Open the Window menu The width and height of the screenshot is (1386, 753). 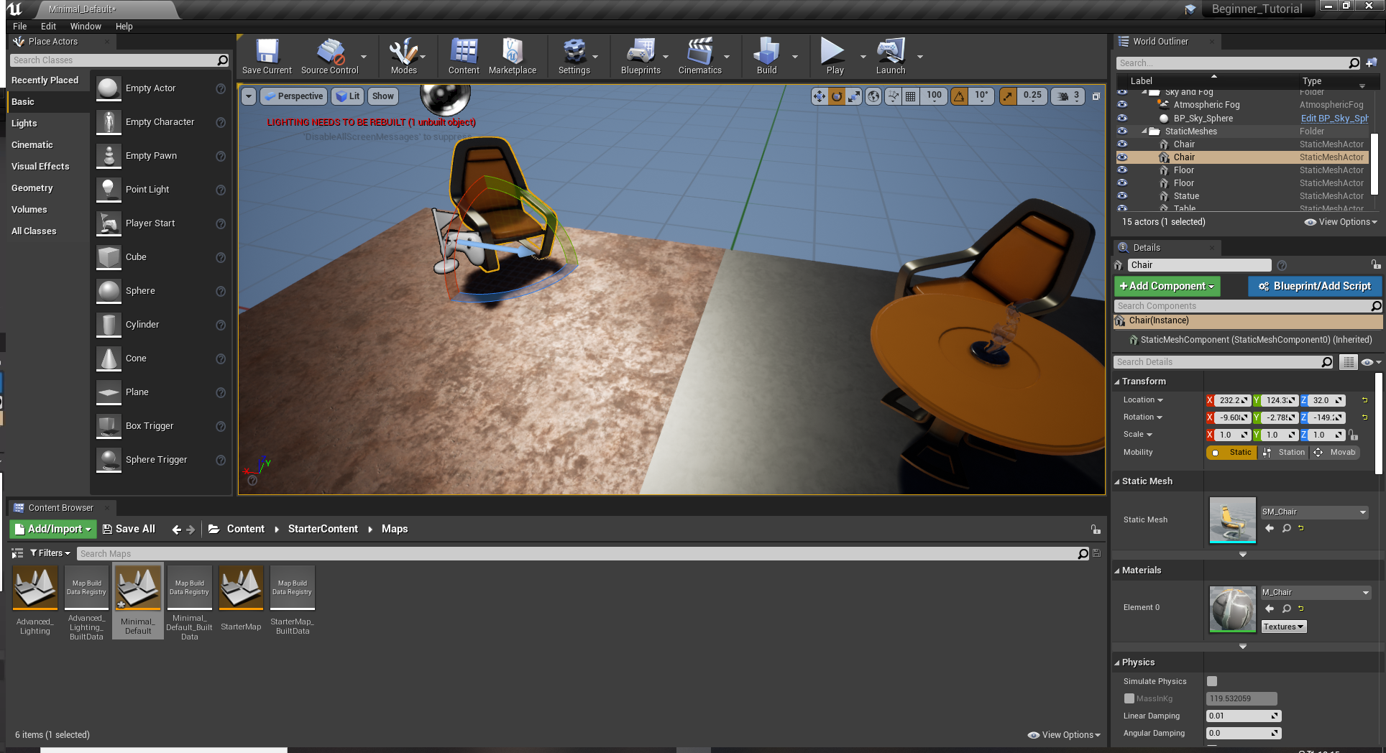86,27
